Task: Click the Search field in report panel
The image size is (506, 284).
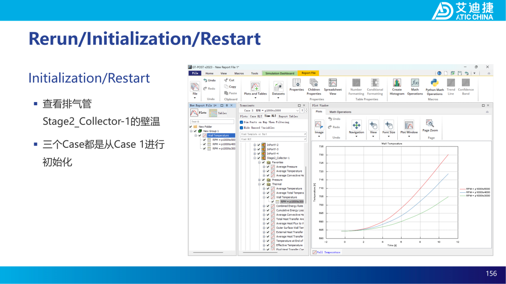Action: click(212, 122)
